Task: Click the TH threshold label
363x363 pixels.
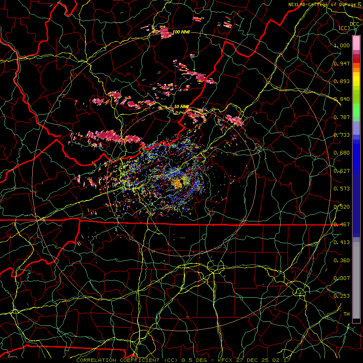Action: (346, 314)
